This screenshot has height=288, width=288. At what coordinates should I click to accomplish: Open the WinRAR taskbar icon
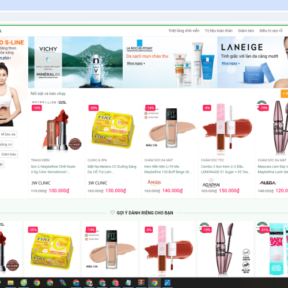(141, 283)
